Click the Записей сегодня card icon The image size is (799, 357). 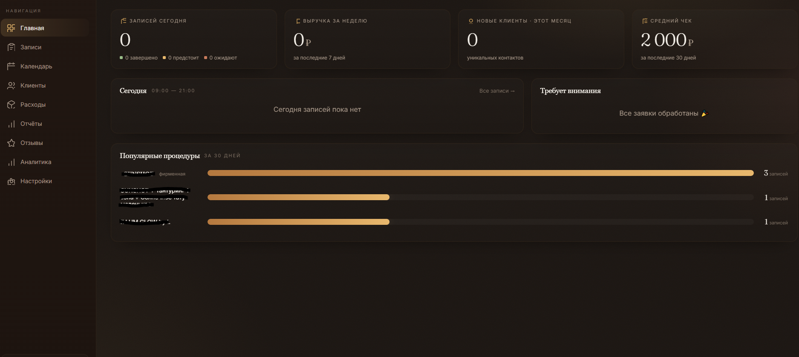[x=123, y=21]
